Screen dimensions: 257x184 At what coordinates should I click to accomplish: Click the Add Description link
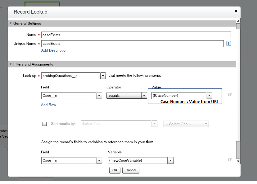[x=54, y=50]
